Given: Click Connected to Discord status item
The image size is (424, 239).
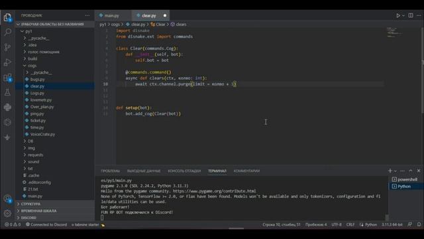Looking at the screenshot, I should pos(46,224).
